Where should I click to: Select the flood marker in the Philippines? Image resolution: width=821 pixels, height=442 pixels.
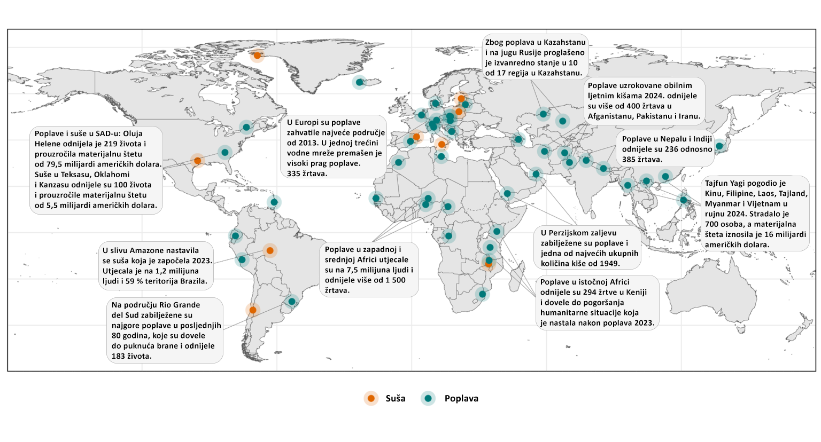pos(683,200)
